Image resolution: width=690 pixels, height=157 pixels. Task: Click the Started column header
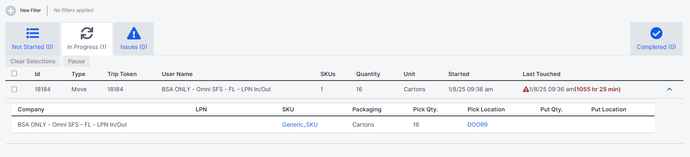458,74
